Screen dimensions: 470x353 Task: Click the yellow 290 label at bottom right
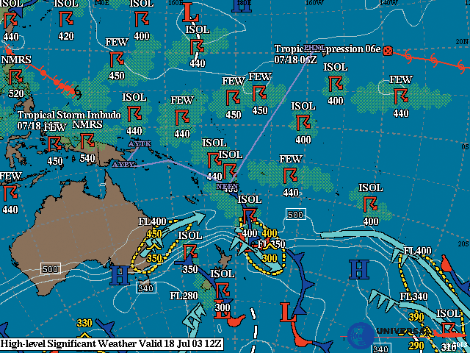tap(416, 346)
